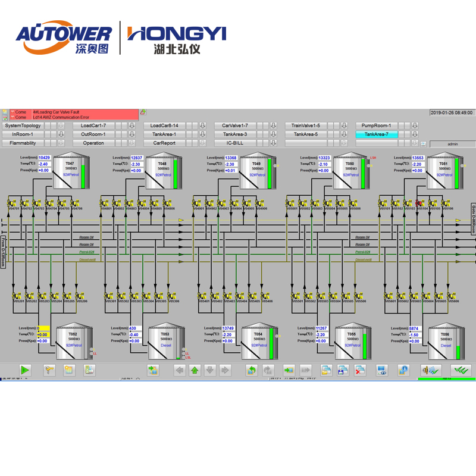Click valve V04906 icon
Image resolution: width=476 pixels, height=476 pixels.
coord(259,203)
